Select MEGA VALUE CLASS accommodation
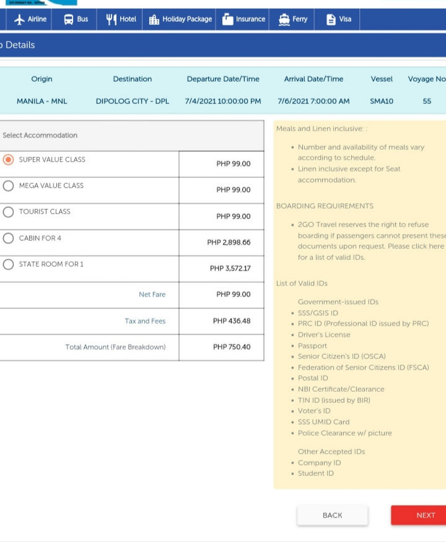Viewport: 446px width, 542px height. click(x=8, y=186)
